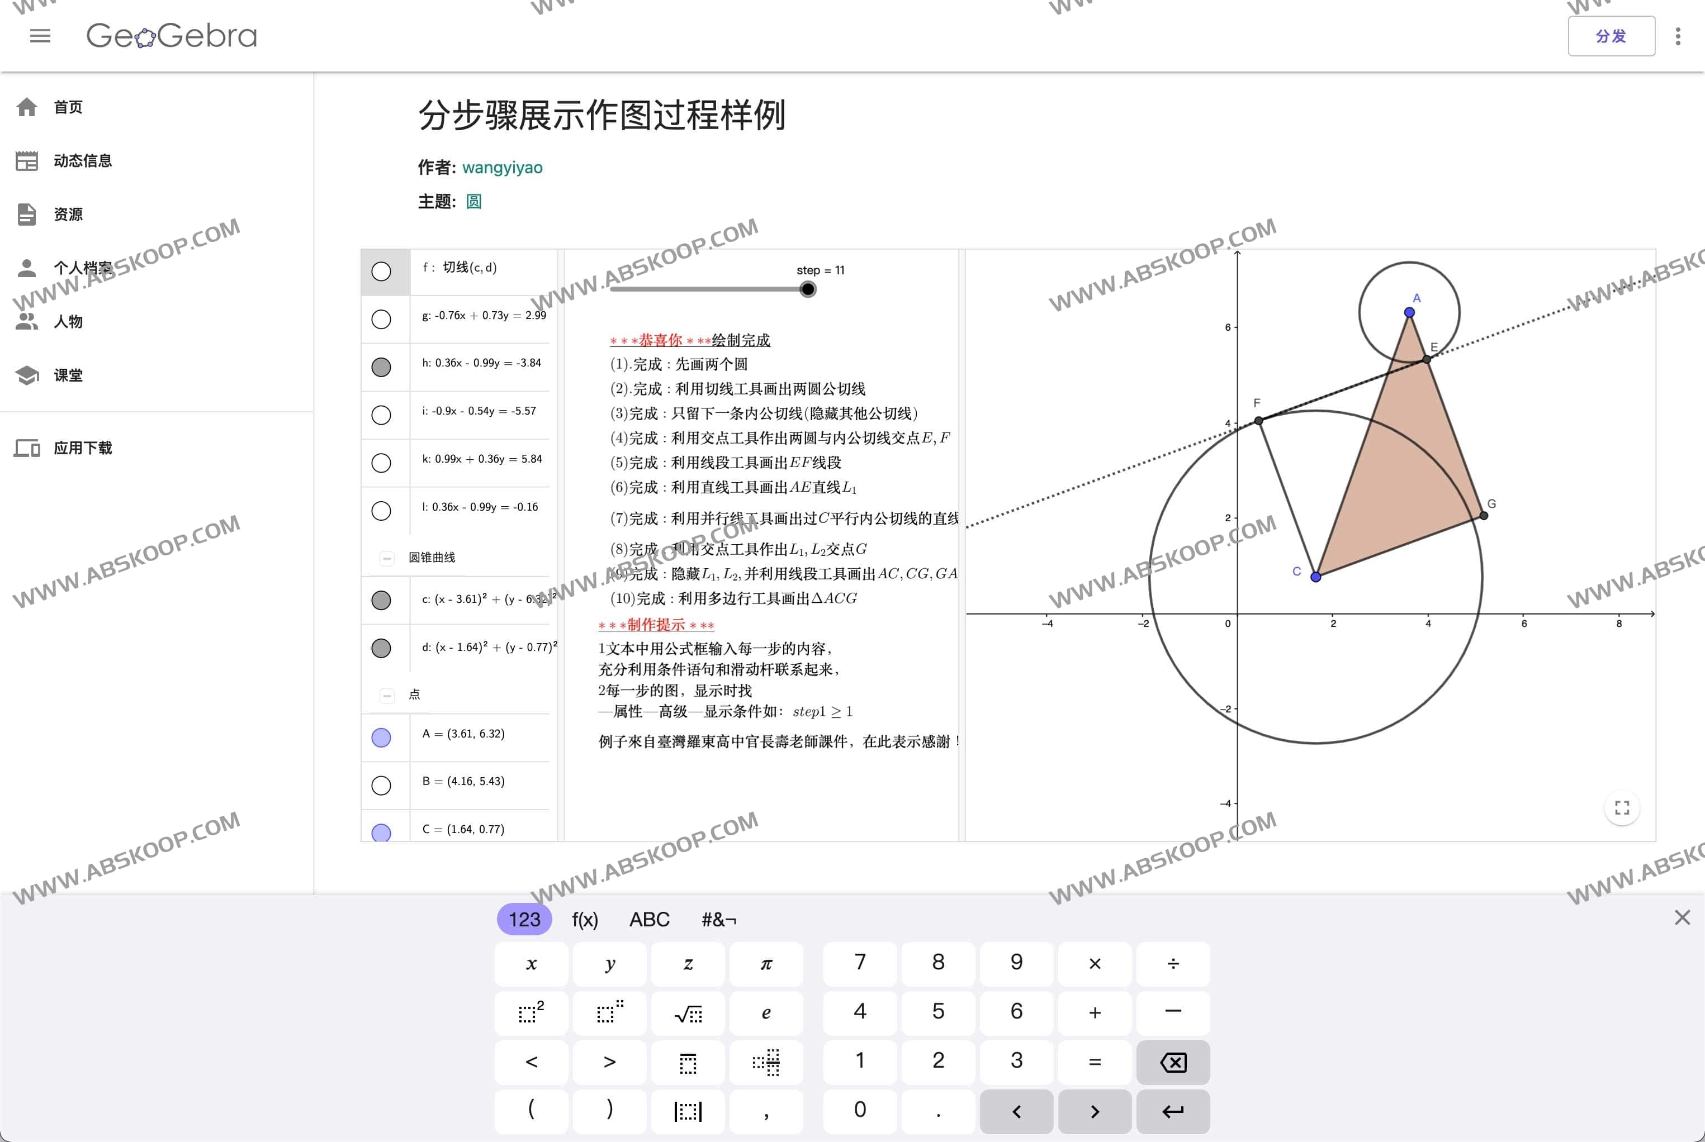Screen dimensions: 1705x1142
Task: Close the on-screen keyboard
Action: pyautogui.click(x=1682, y=917)
